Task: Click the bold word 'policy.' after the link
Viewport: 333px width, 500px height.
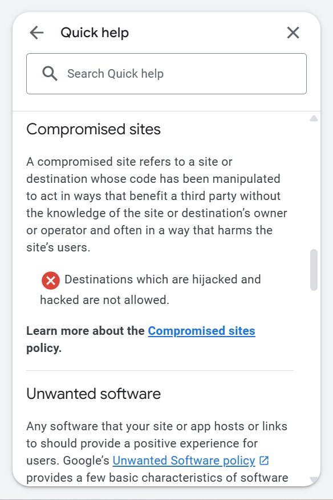Action: [x=44, y=348]
